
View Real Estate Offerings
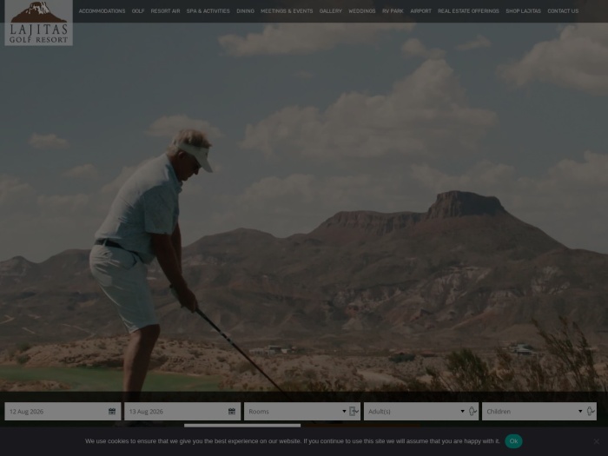coord(468,11)
